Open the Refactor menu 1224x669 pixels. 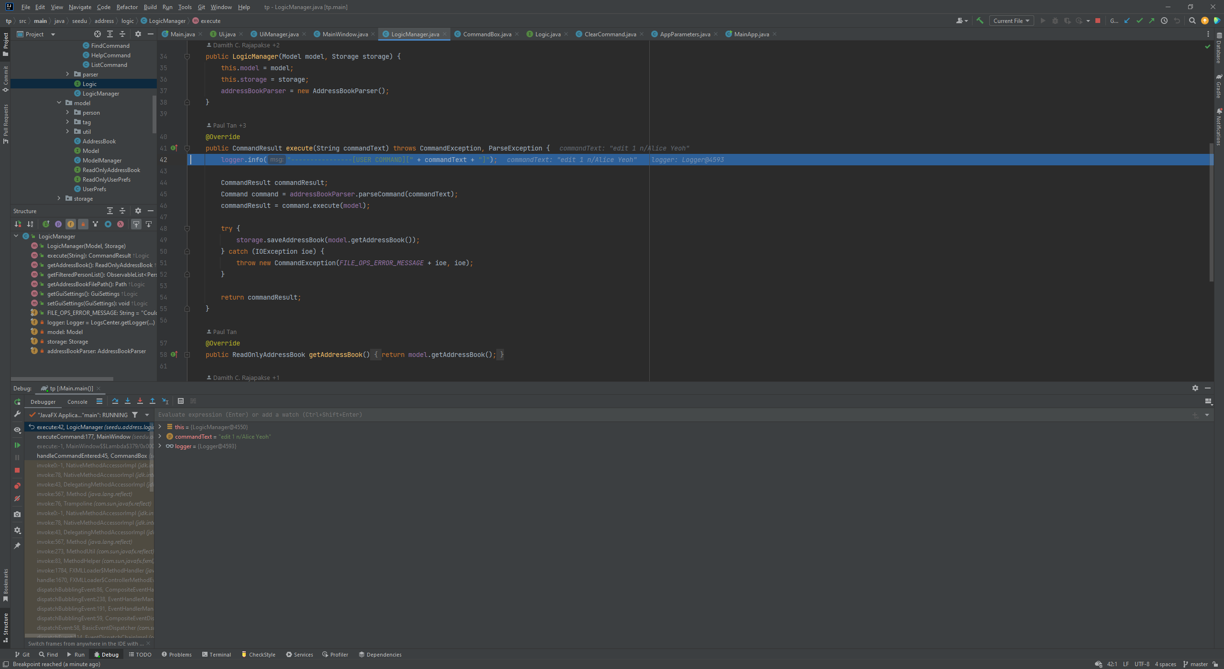[127, 7]
